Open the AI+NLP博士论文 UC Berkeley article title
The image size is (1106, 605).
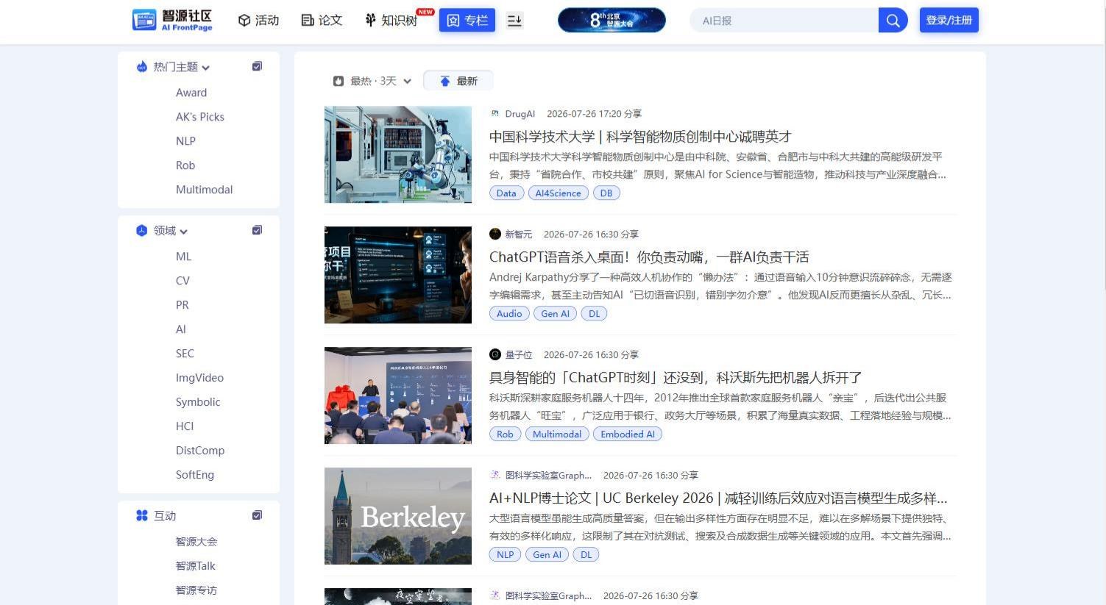[718, 498]
